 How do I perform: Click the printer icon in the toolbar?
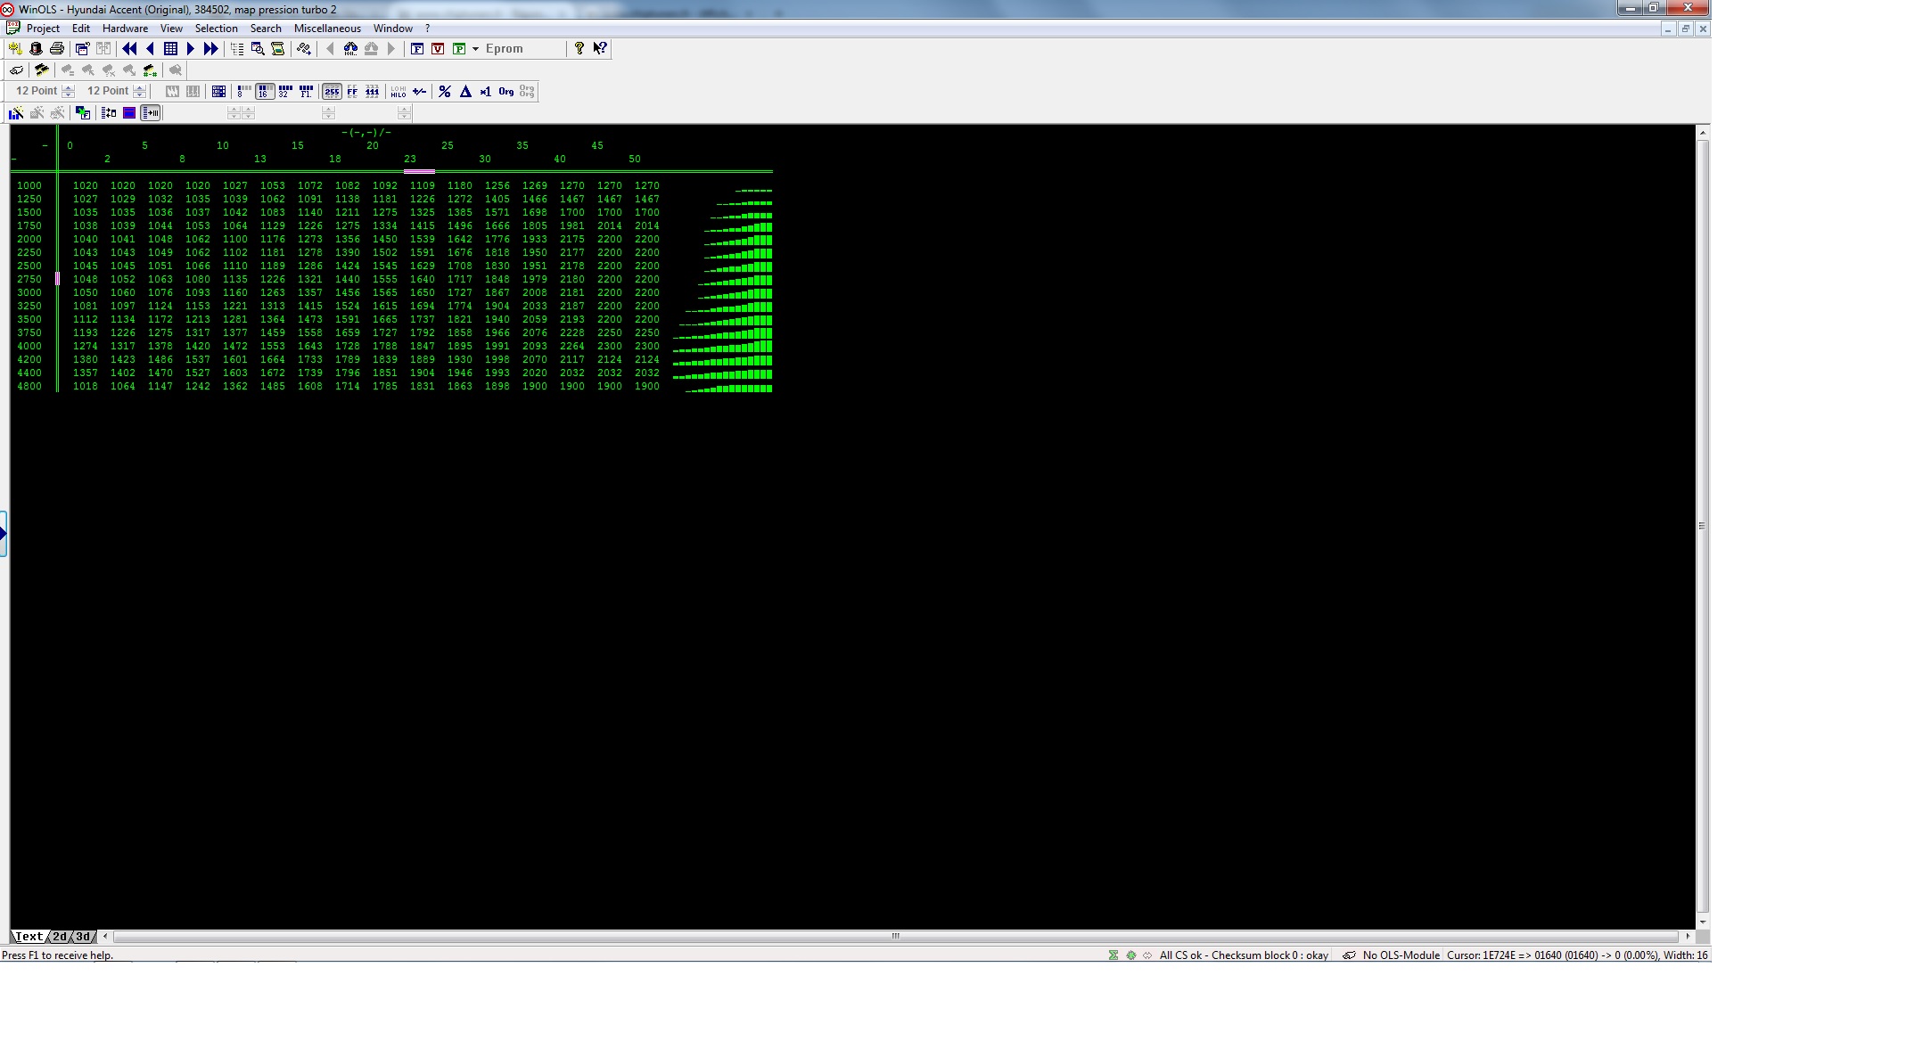[57, 49]
